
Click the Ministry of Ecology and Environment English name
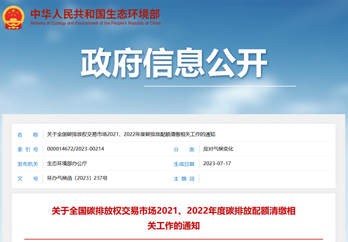pos(95,23)
